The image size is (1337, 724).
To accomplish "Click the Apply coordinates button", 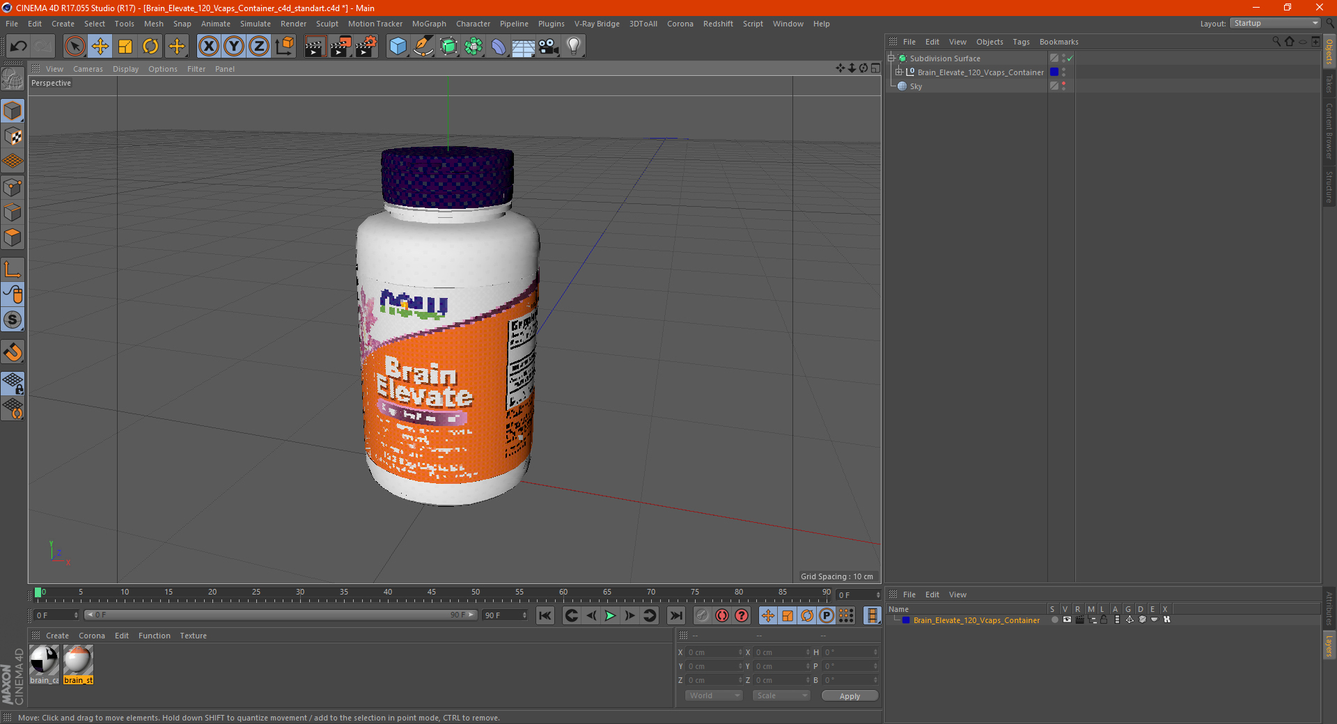I will [x=850, y=696].
